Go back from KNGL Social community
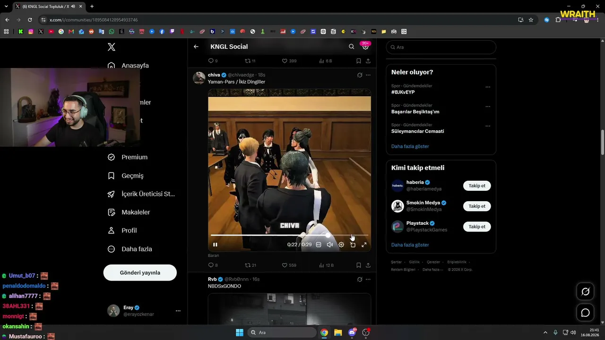Viewport: 605px width, 340px height. pyautogui.click(x=196, y=47)
